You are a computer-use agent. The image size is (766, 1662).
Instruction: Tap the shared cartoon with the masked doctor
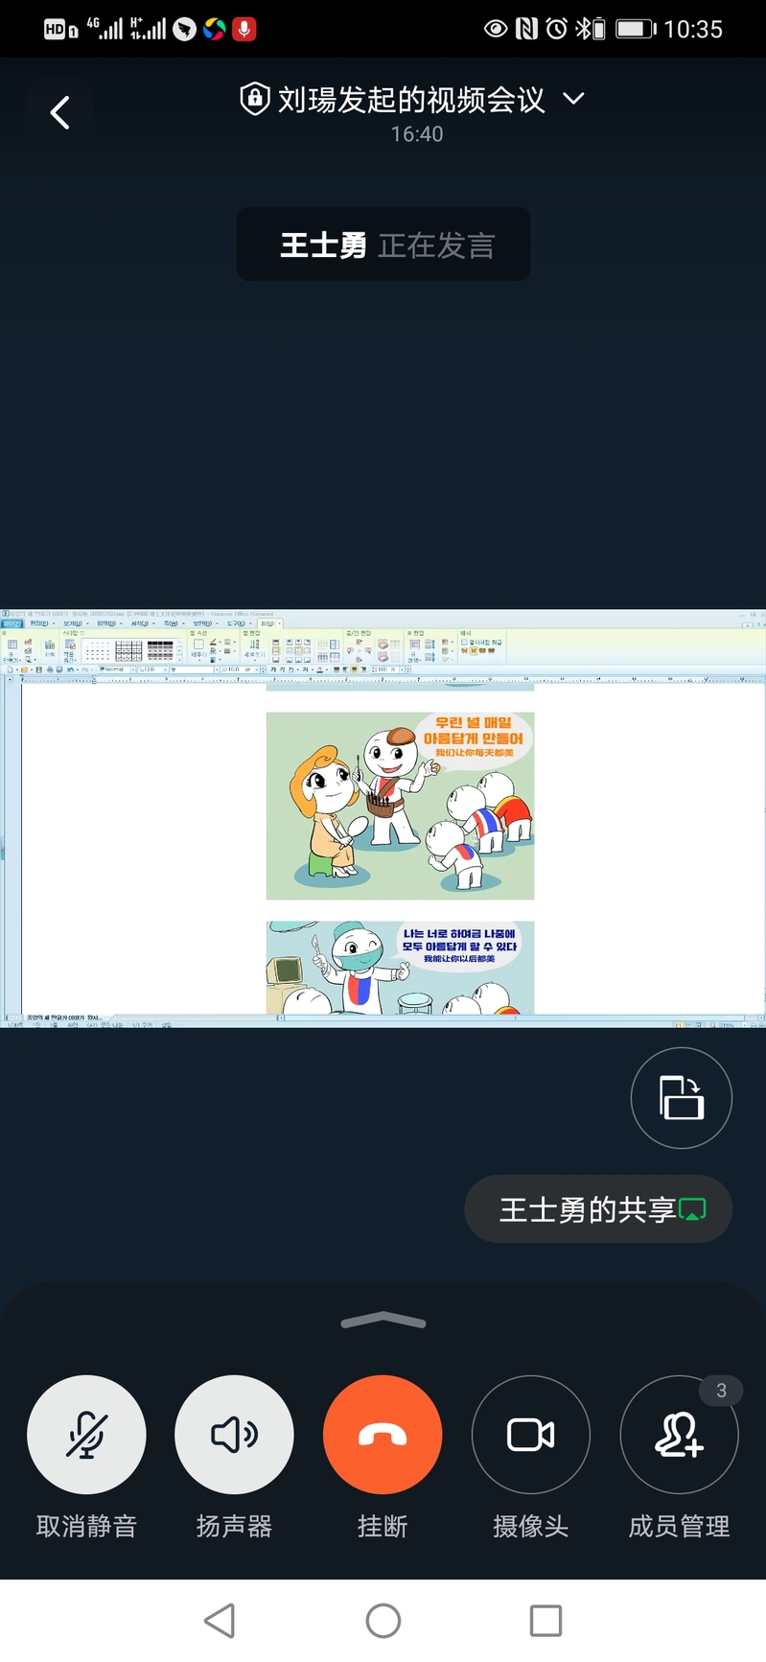pos(400,967)
